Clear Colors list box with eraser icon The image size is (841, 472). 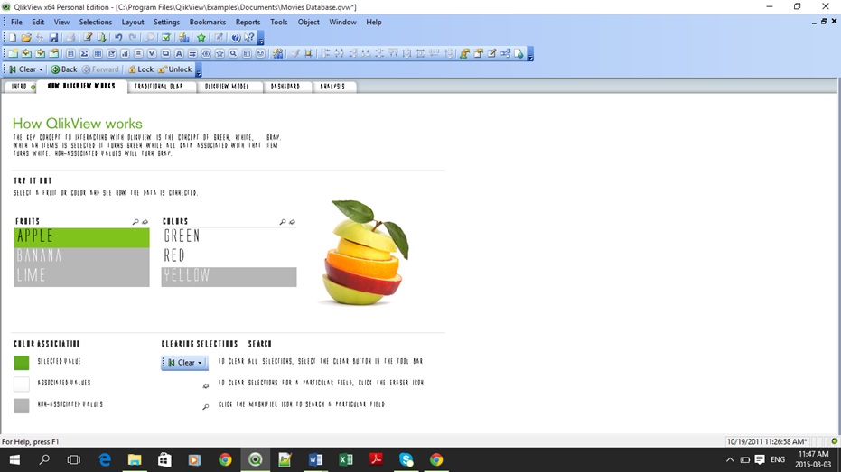coord(293,222)
